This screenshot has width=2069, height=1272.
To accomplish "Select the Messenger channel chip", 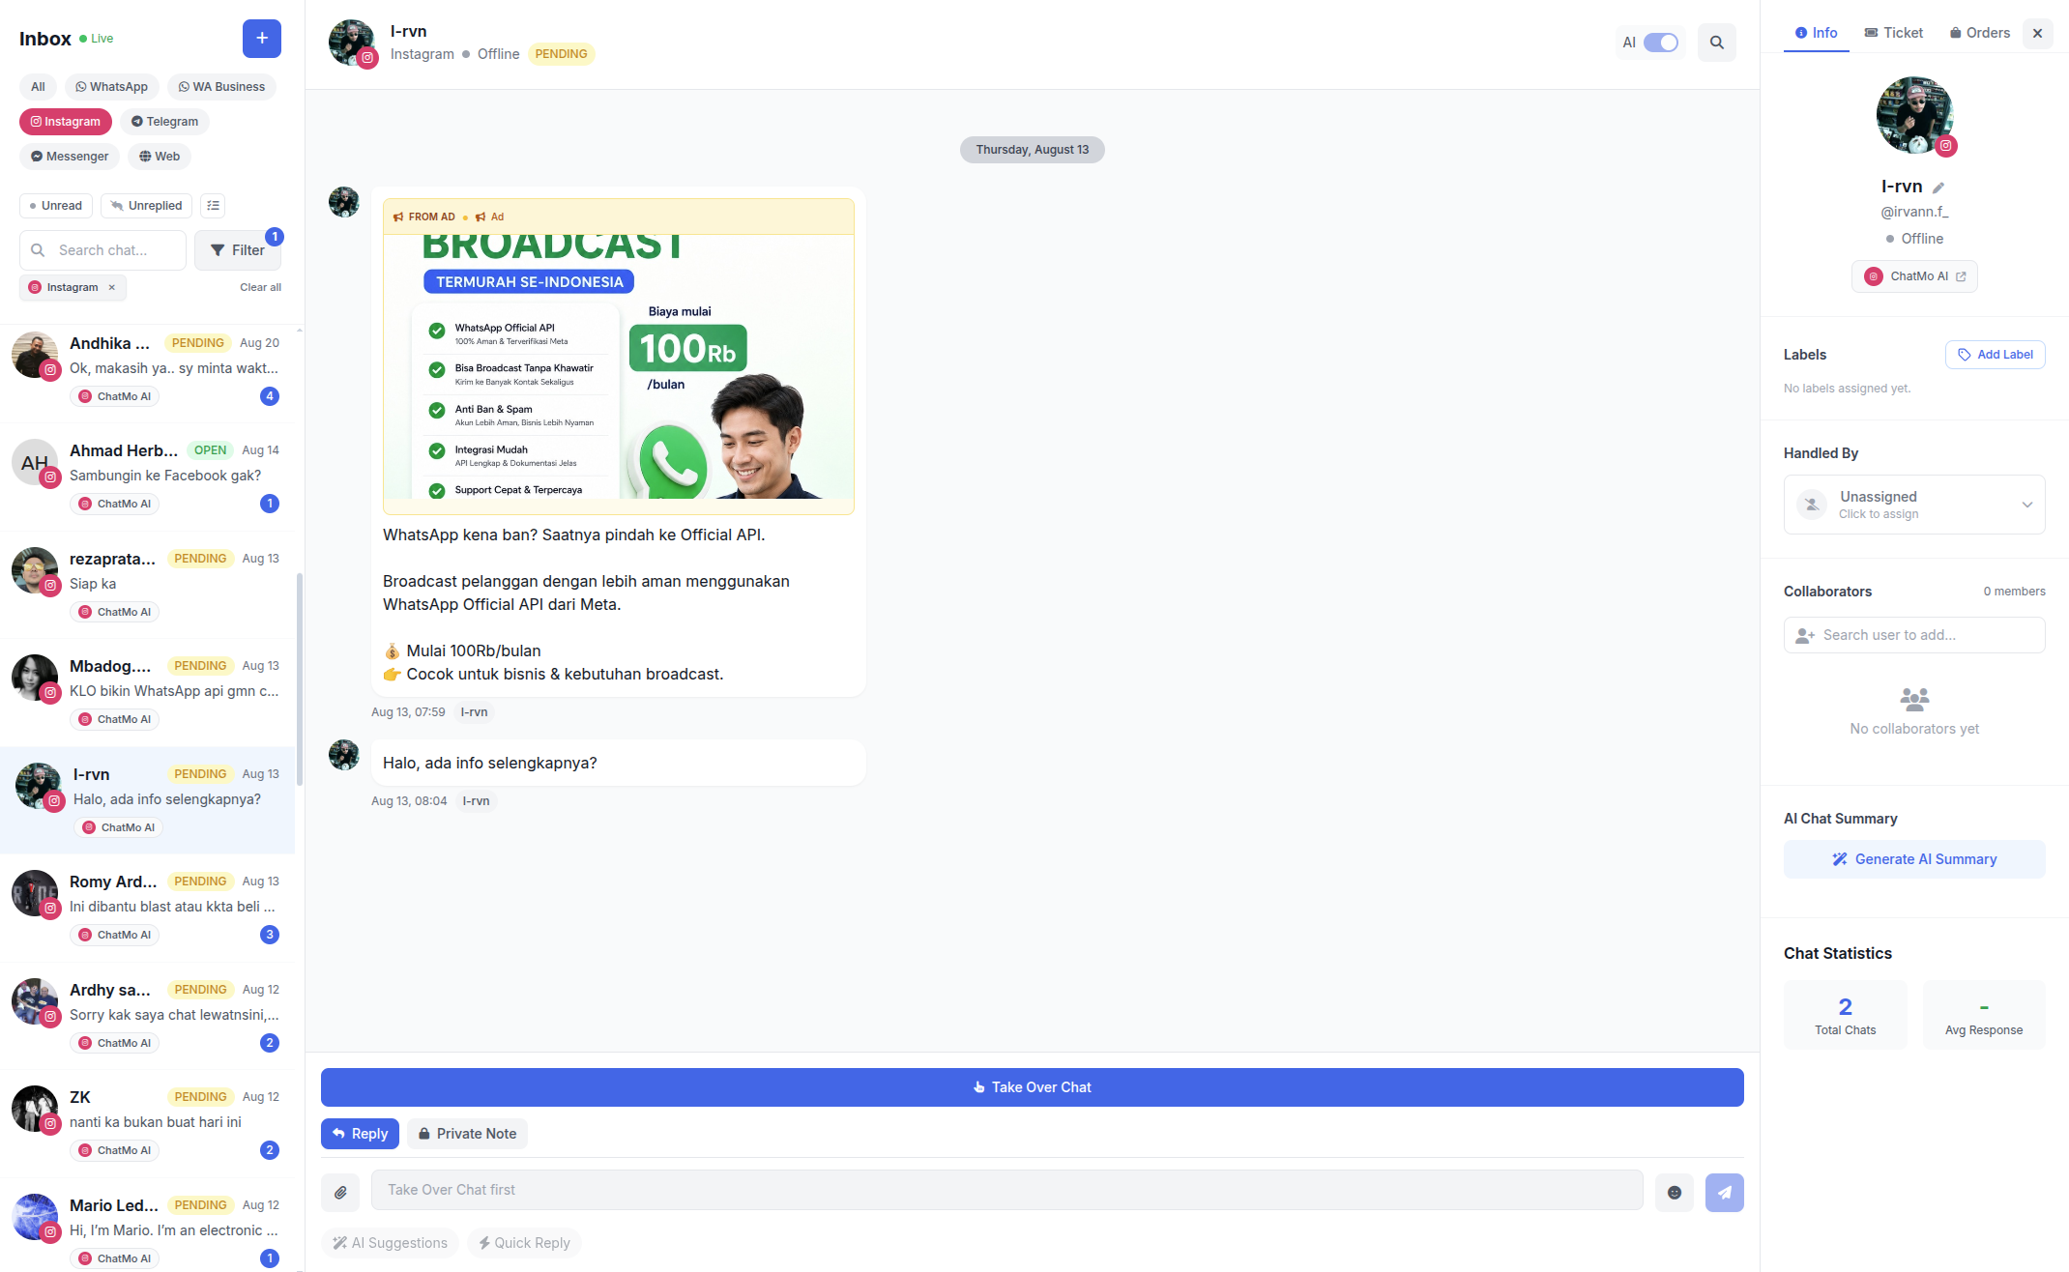I will [x=70, y=157].
